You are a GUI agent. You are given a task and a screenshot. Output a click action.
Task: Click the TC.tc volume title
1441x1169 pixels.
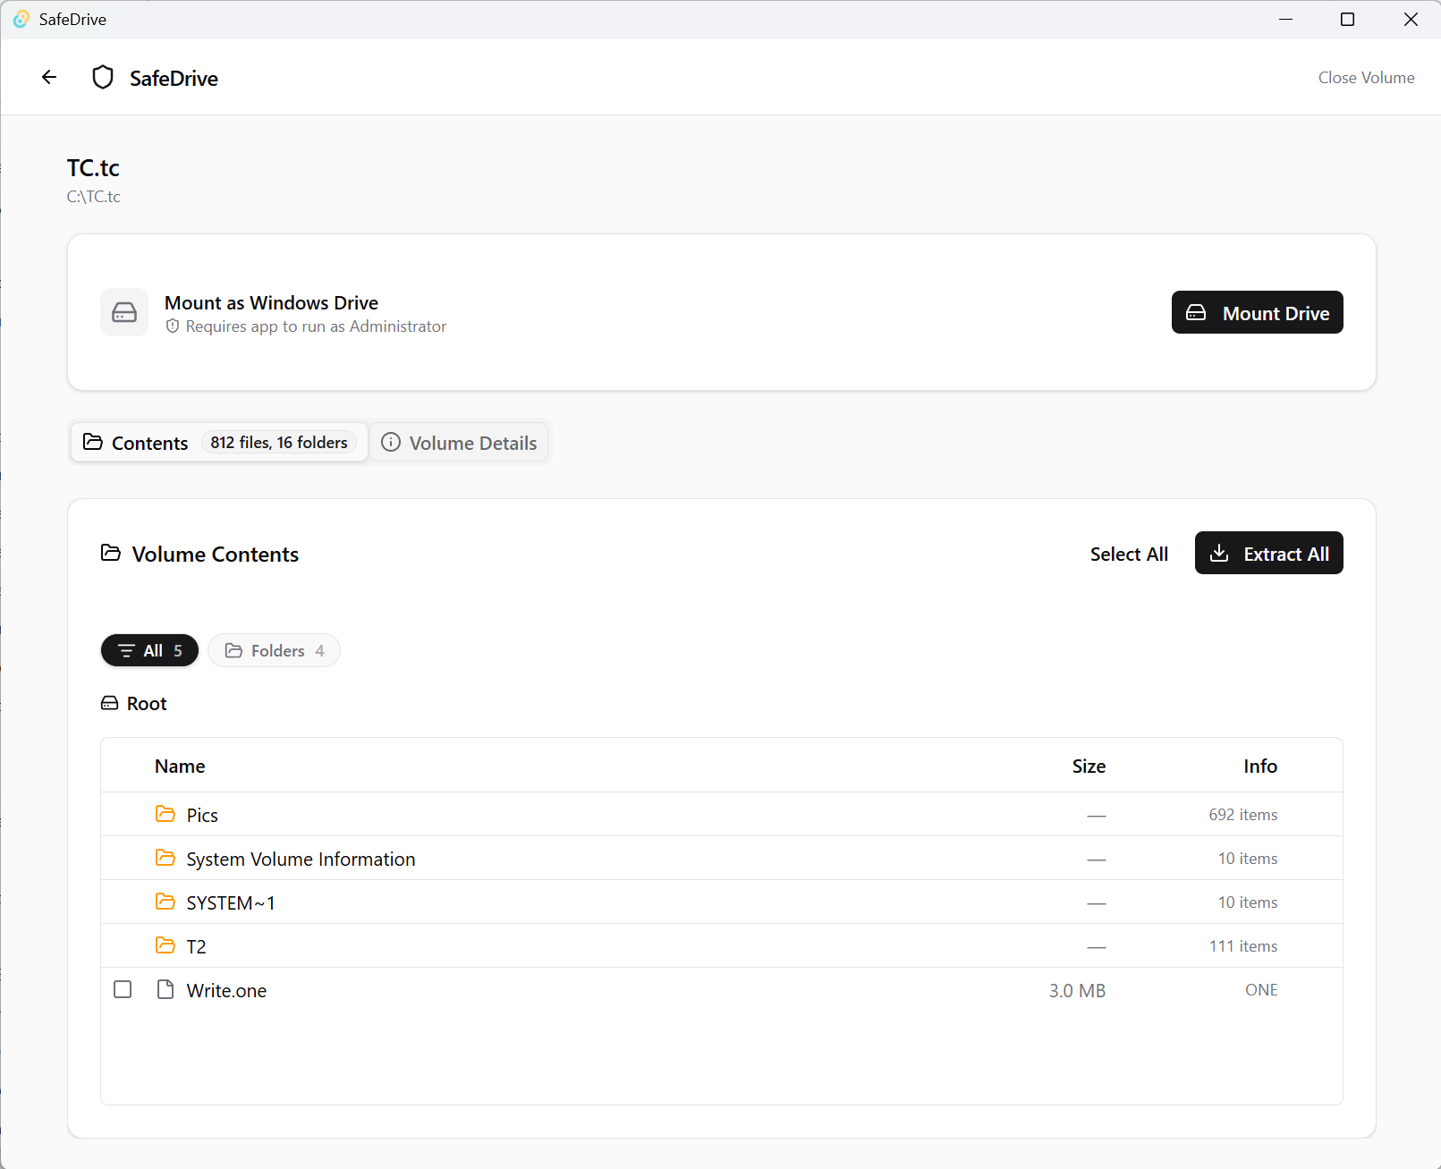(93, 168)
